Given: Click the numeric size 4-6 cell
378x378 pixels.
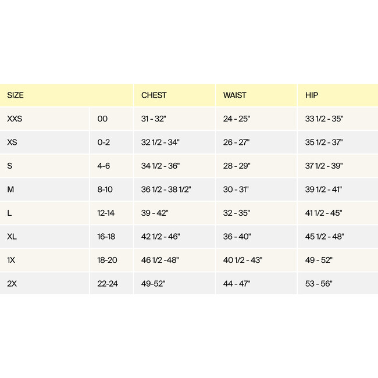Looking at the screenshot, I should 104,166.
